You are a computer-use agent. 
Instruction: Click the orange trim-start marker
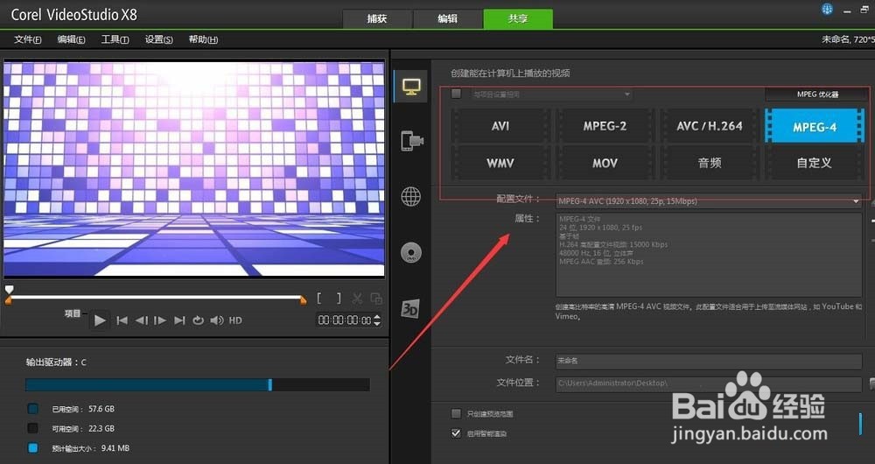point(9,300)
